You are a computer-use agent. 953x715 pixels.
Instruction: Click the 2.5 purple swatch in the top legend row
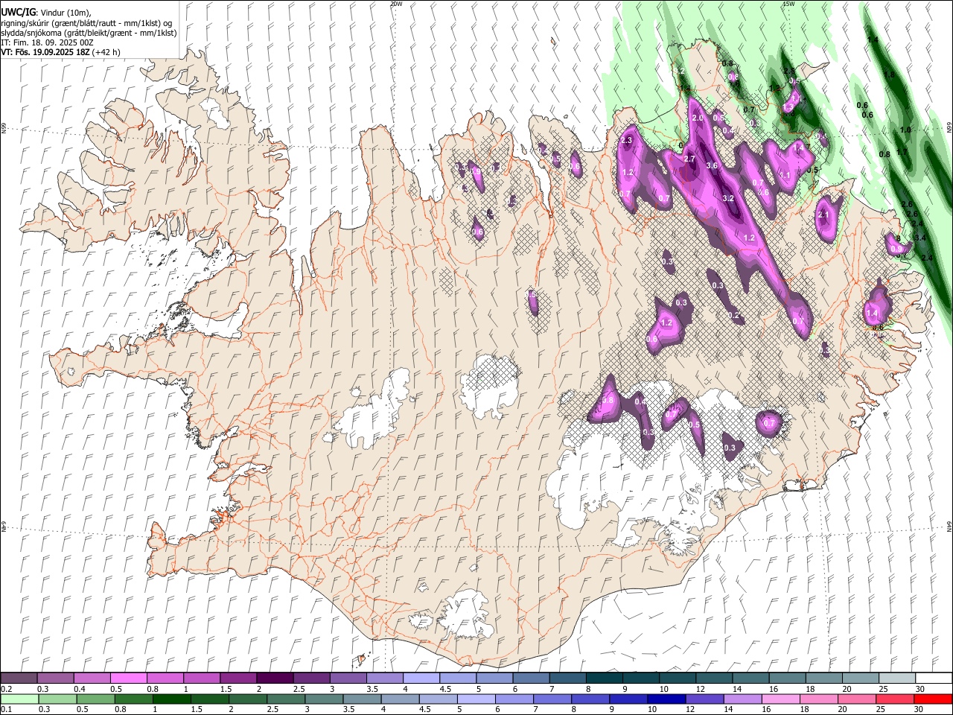[311, 678]
